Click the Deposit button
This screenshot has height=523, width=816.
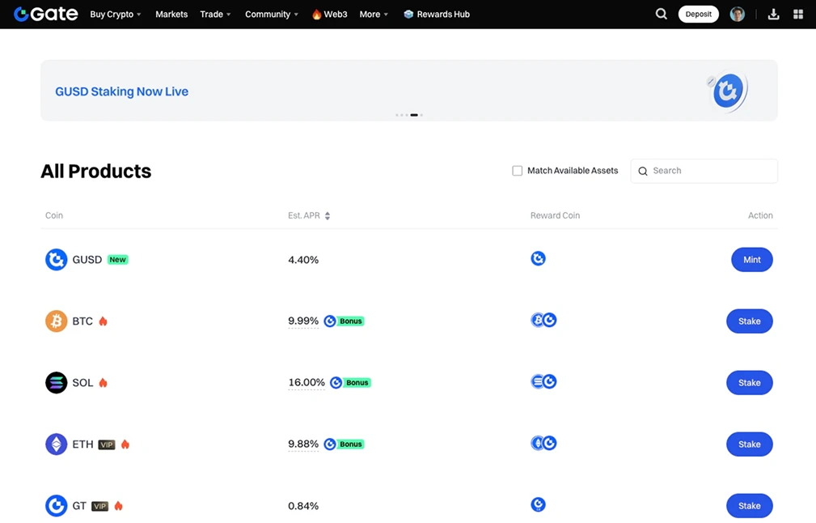point(699,14)
